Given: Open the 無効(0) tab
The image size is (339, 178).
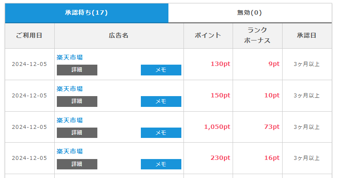Looking at the screenshot, I should [x=250, y=13].
